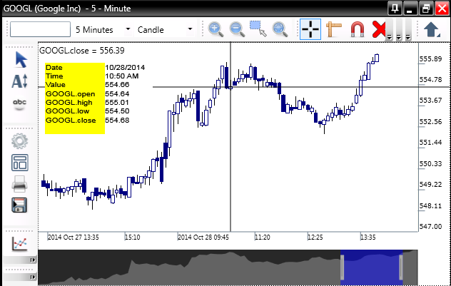Save the chart with floppy disk icon
451x286 pixels.
[x=20, y=205]
